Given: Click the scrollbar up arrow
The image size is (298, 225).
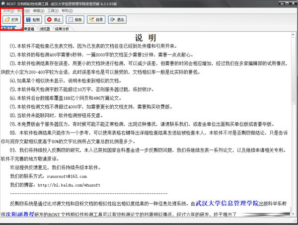Looking at the screenshot, I should [294, 35].
